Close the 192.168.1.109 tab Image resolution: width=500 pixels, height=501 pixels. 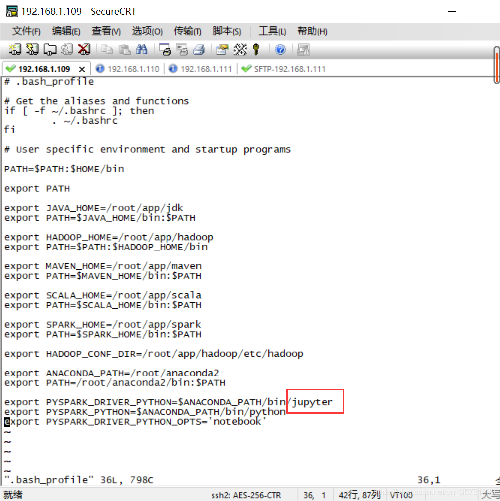click(x=81, y=69)
